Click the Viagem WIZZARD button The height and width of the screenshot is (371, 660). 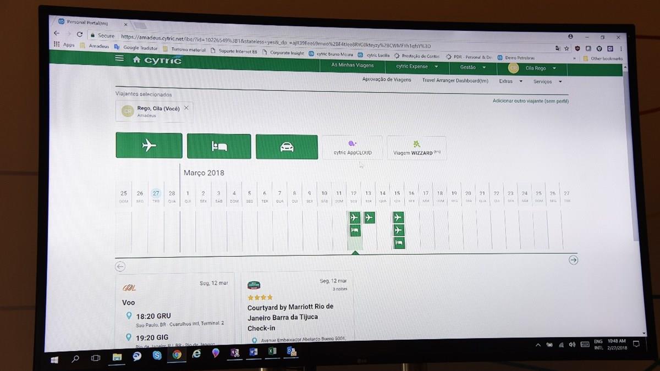pos(416,148)
